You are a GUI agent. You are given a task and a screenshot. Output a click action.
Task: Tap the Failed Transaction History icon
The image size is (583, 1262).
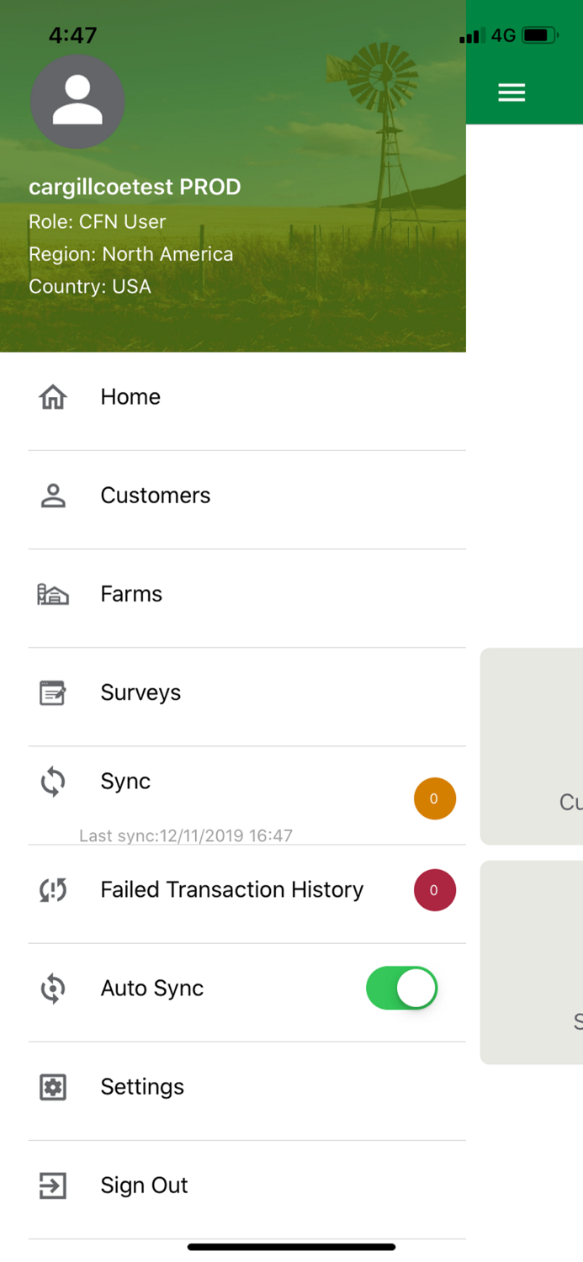coord(53,890)
